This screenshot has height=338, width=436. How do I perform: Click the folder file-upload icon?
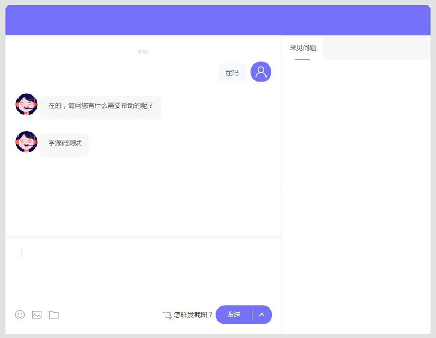tap(53, 315)
